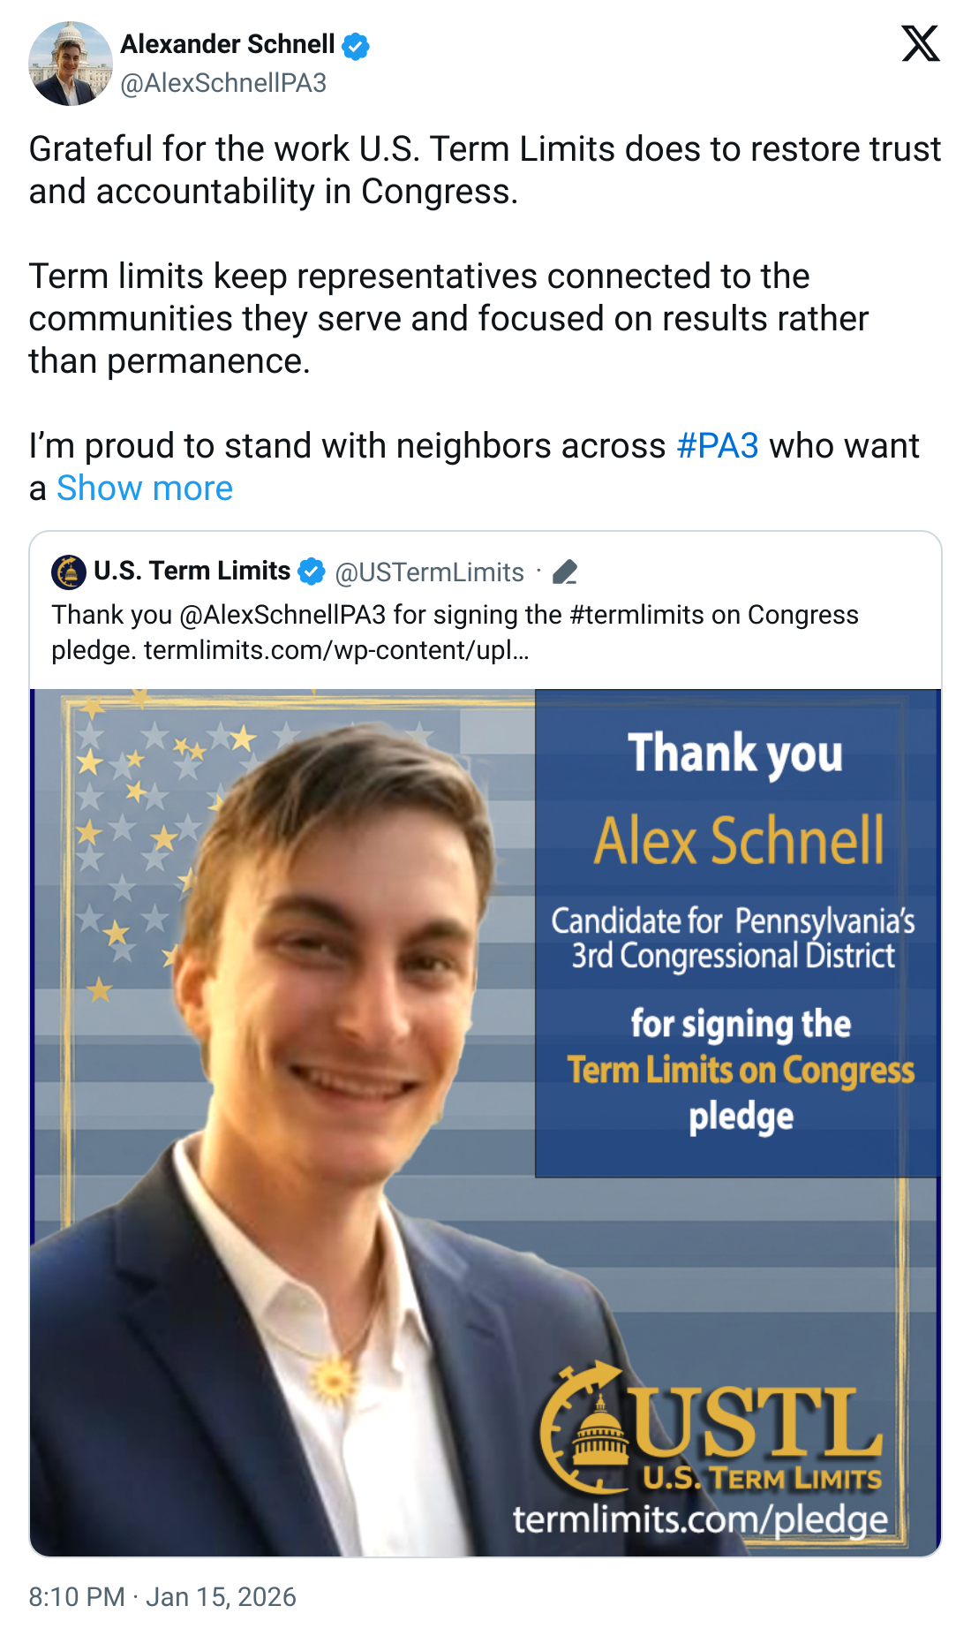Click the @USTermLimits handle
Image resolution: width=971 pixels, height=1636 pixels.
point(427,572)
